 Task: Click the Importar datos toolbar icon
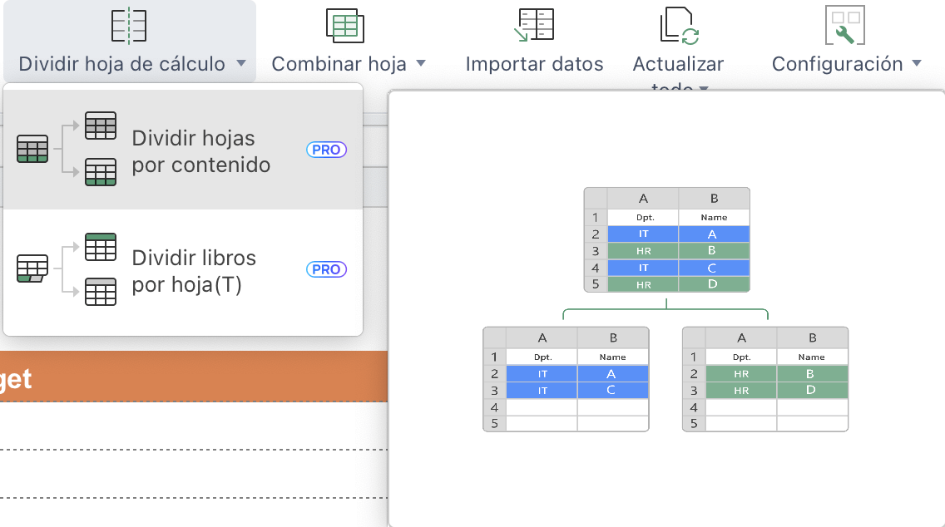(534, 25)
